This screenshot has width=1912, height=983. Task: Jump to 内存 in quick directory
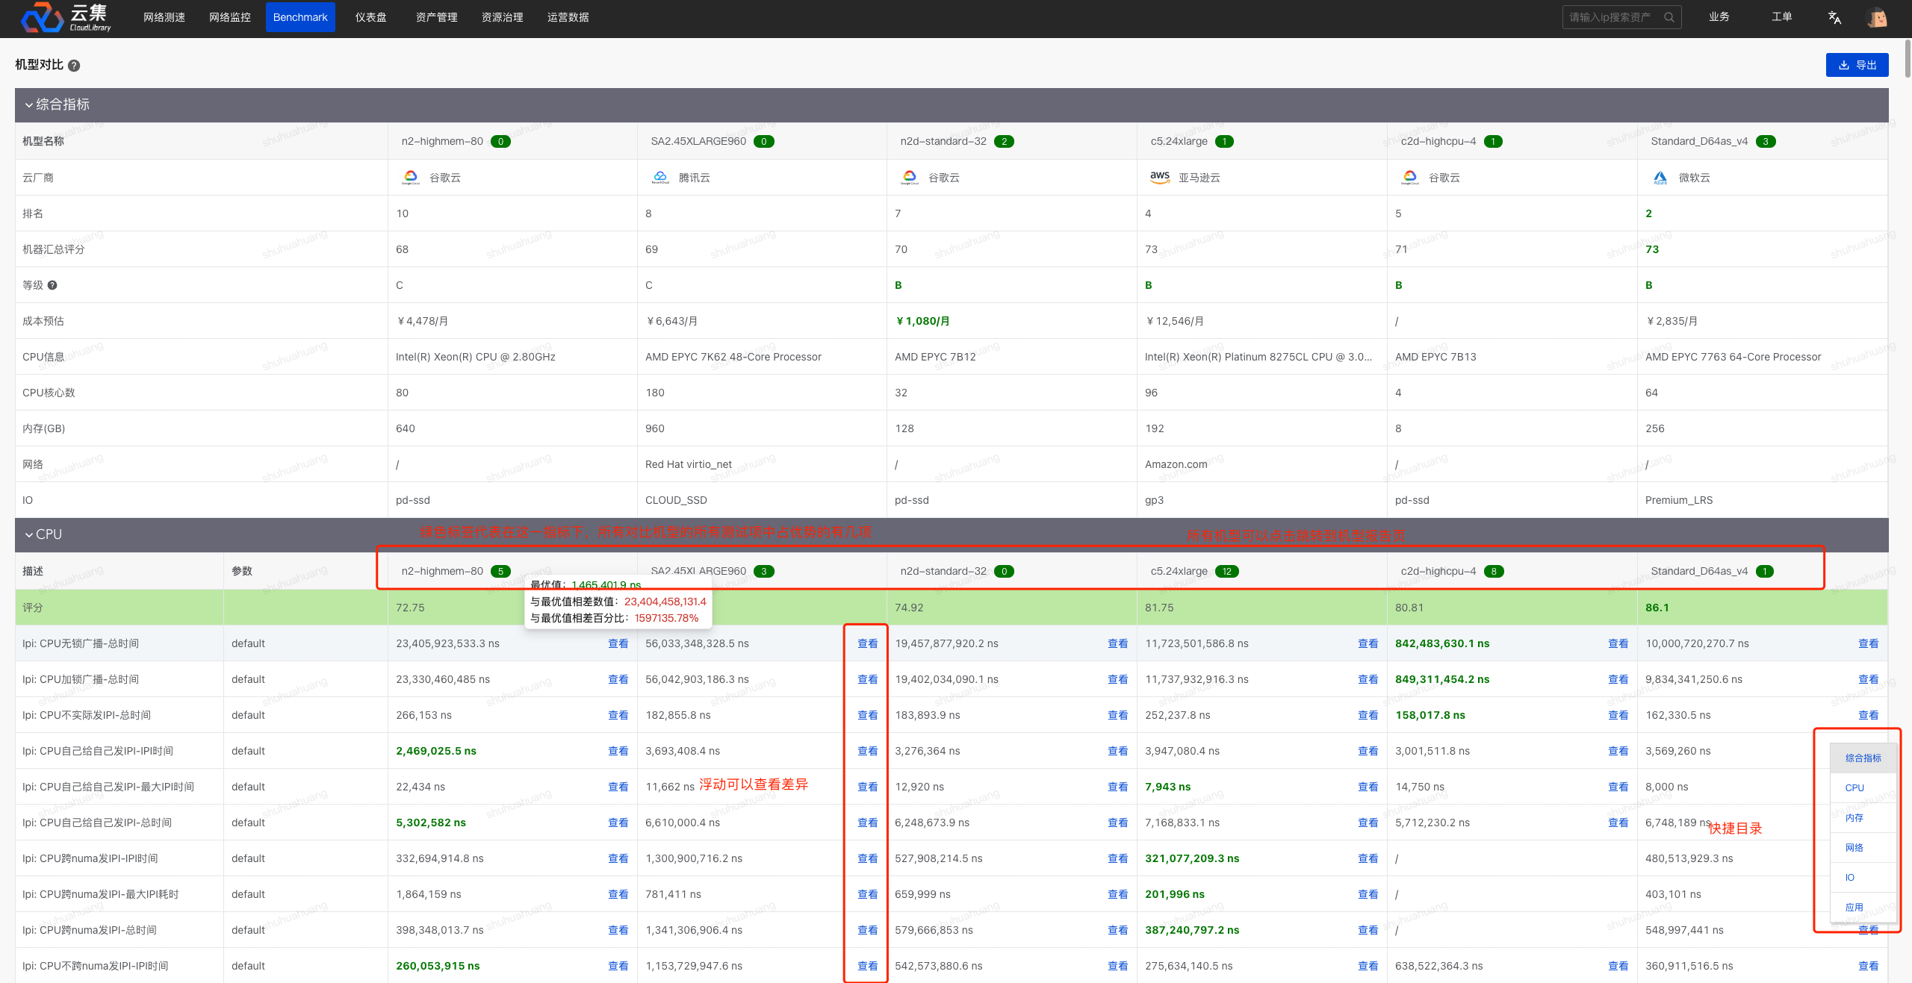tap(1854, 818)
